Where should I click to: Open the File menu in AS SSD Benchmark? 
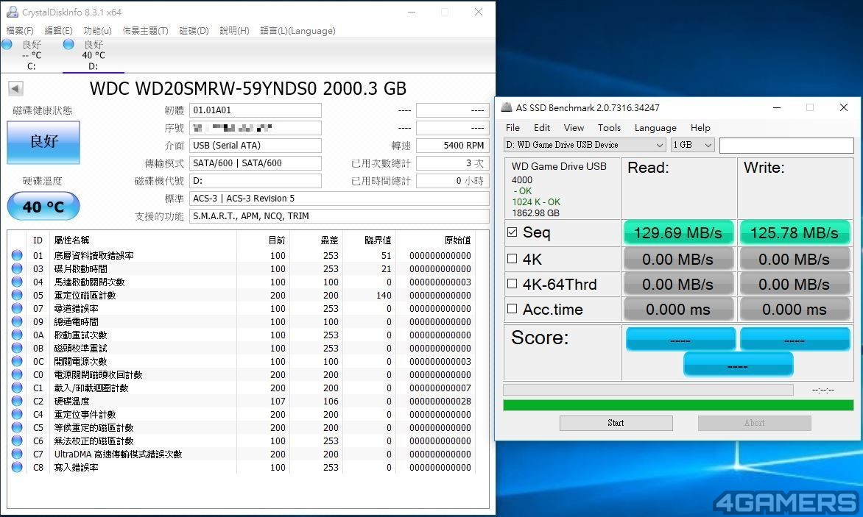512,127
